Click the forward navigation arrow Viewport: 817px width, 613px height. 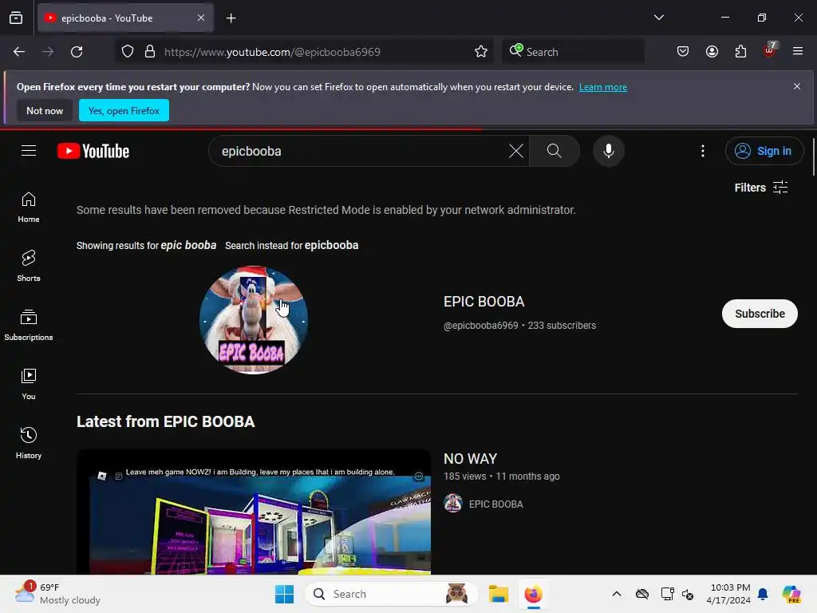(48, 52)
